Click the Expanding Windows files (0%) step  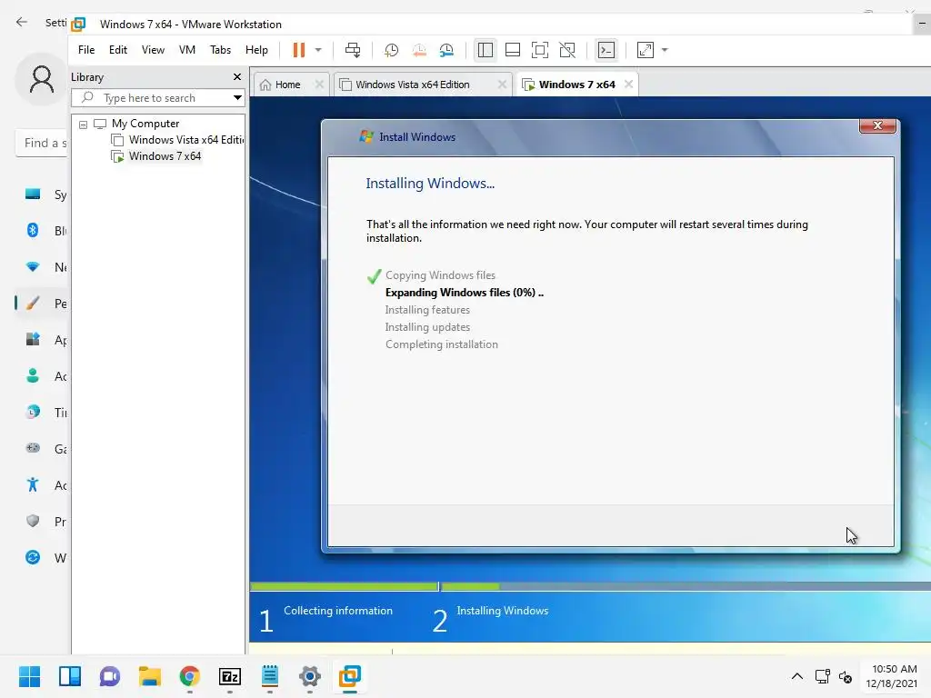pos(465,293)
